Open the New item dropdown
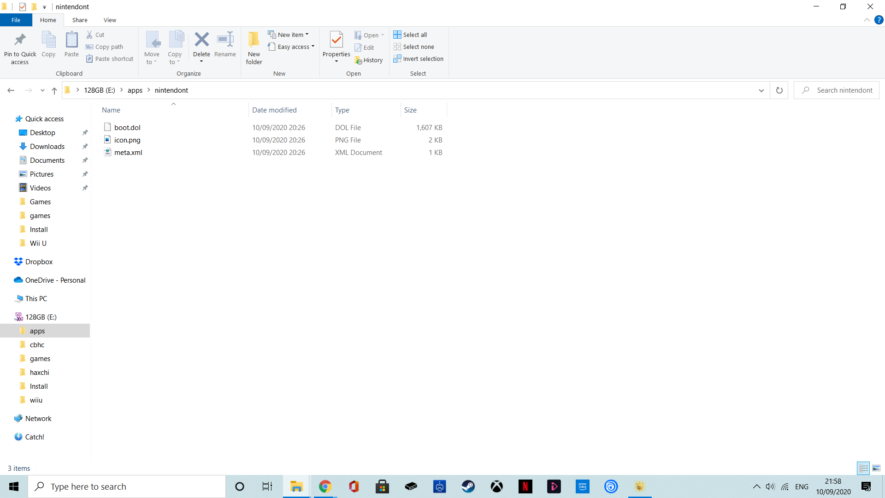The image size is (885, 498). pos(289,35)
